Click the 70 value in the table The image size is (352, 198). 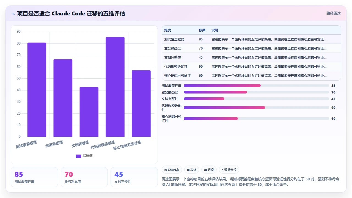click(201, 48)
